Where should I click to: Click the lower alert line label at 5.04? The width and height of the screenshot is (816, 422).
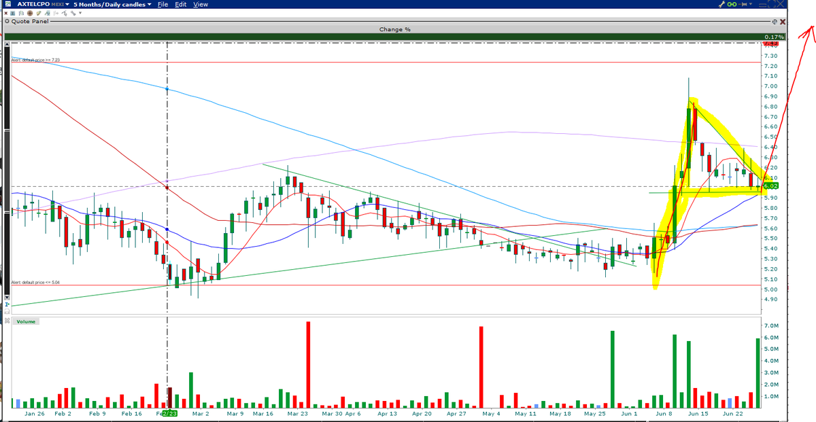[35, 282]
